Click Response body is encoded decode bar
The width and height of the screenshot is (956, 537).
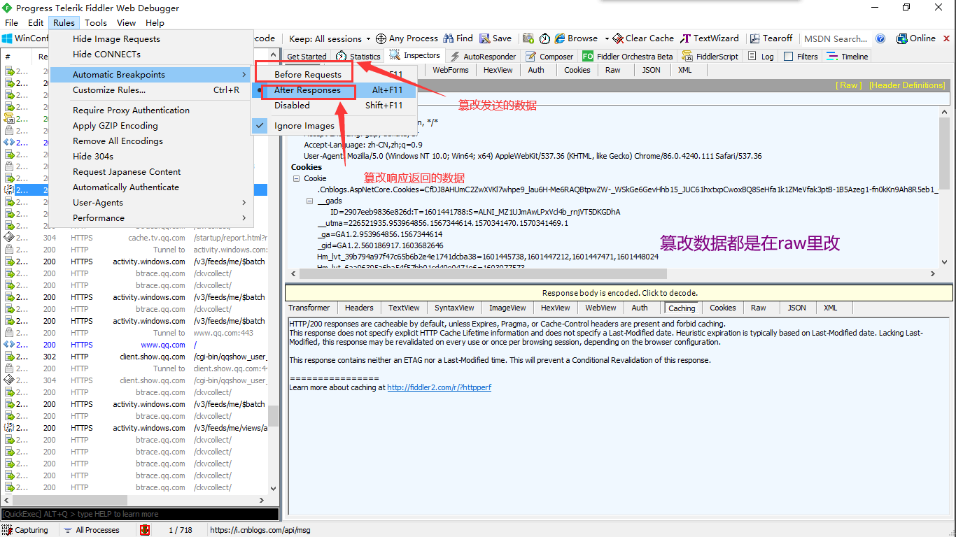pyautogui.click(x=619, y=293)
